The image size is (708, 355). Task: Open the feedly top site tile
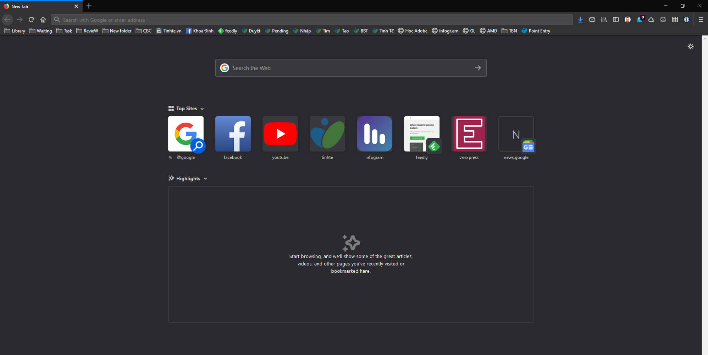[x=422, y=134]
